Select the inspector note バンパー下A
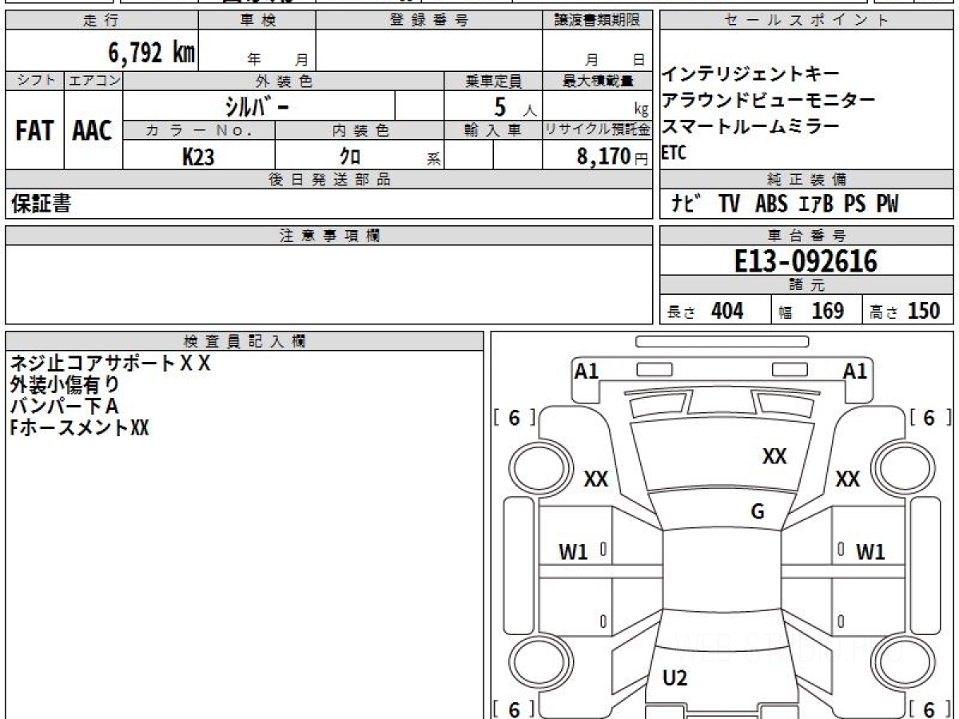 point(64,407)
